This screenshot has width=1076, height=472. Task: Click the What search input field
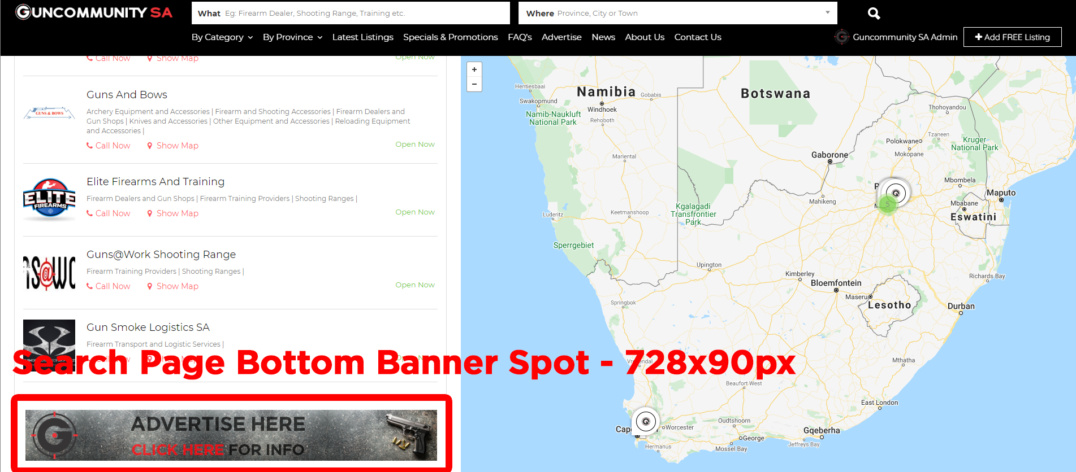[351, 13]
